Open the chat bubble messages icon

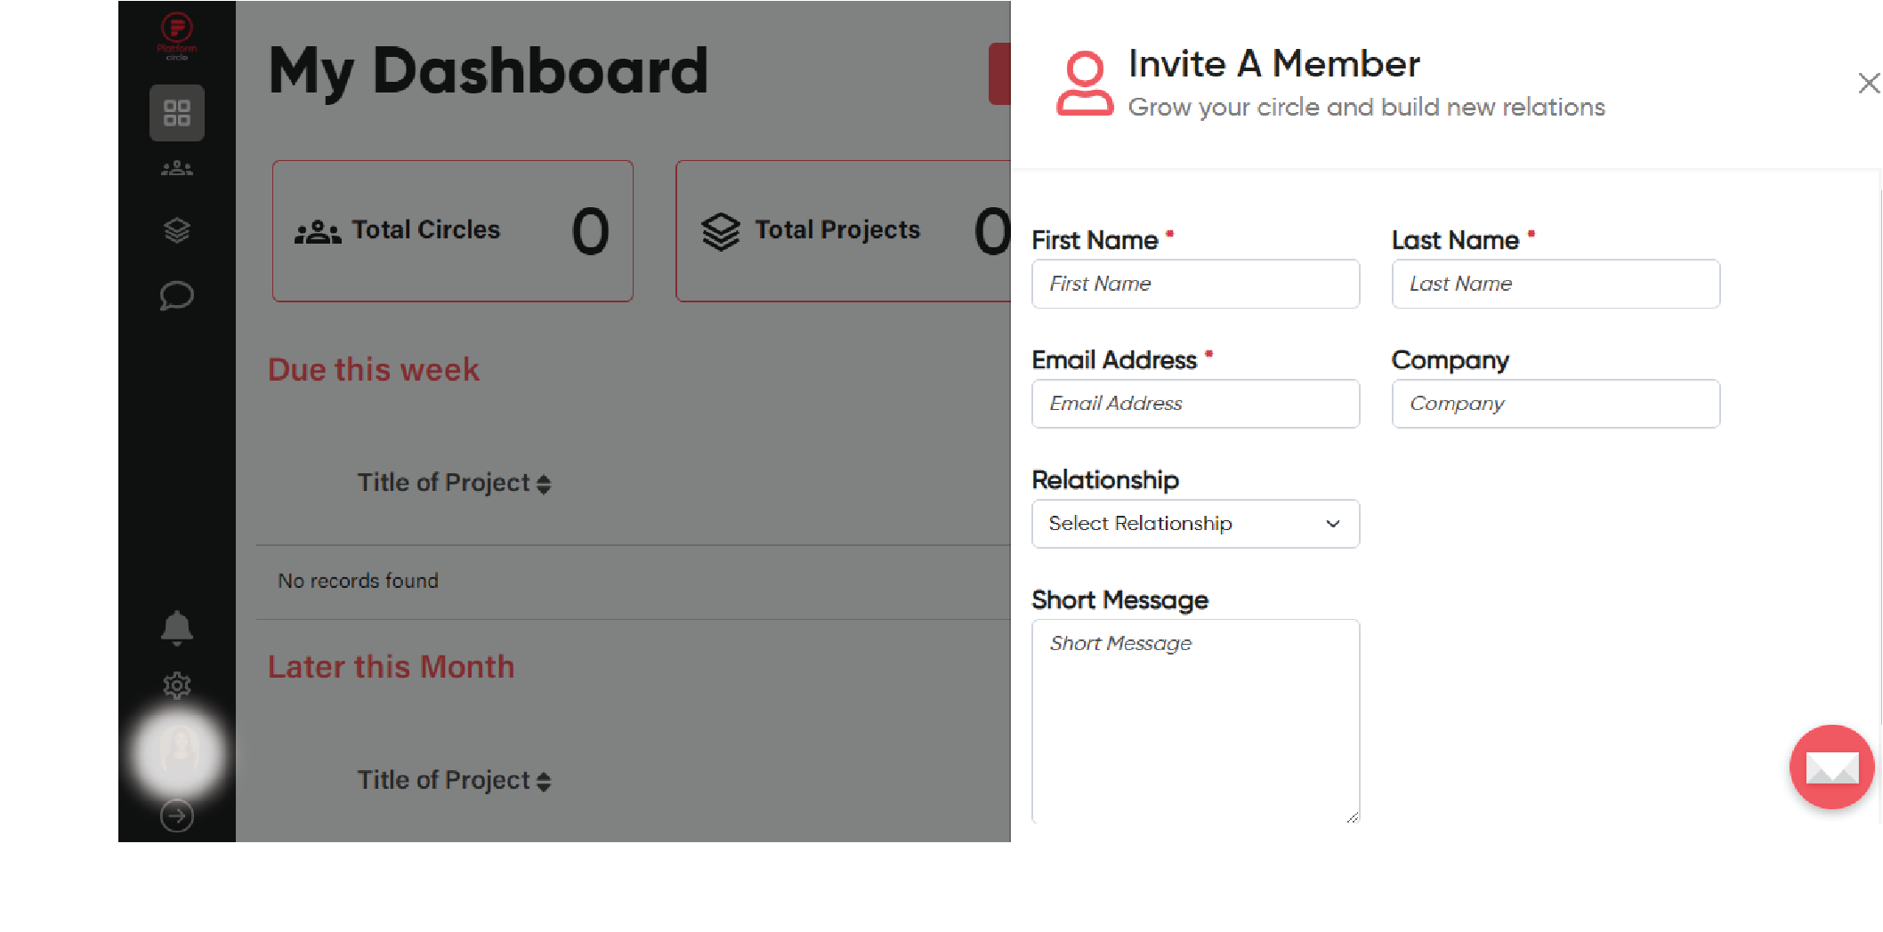177,295
